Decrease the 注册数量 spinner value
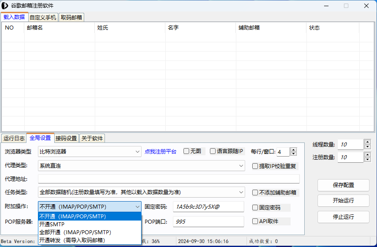Screen dimensions: 377x247 367,160
